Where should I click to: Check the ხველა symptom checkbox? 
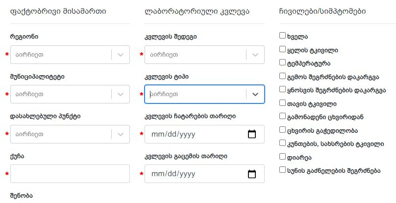point(282,36)
